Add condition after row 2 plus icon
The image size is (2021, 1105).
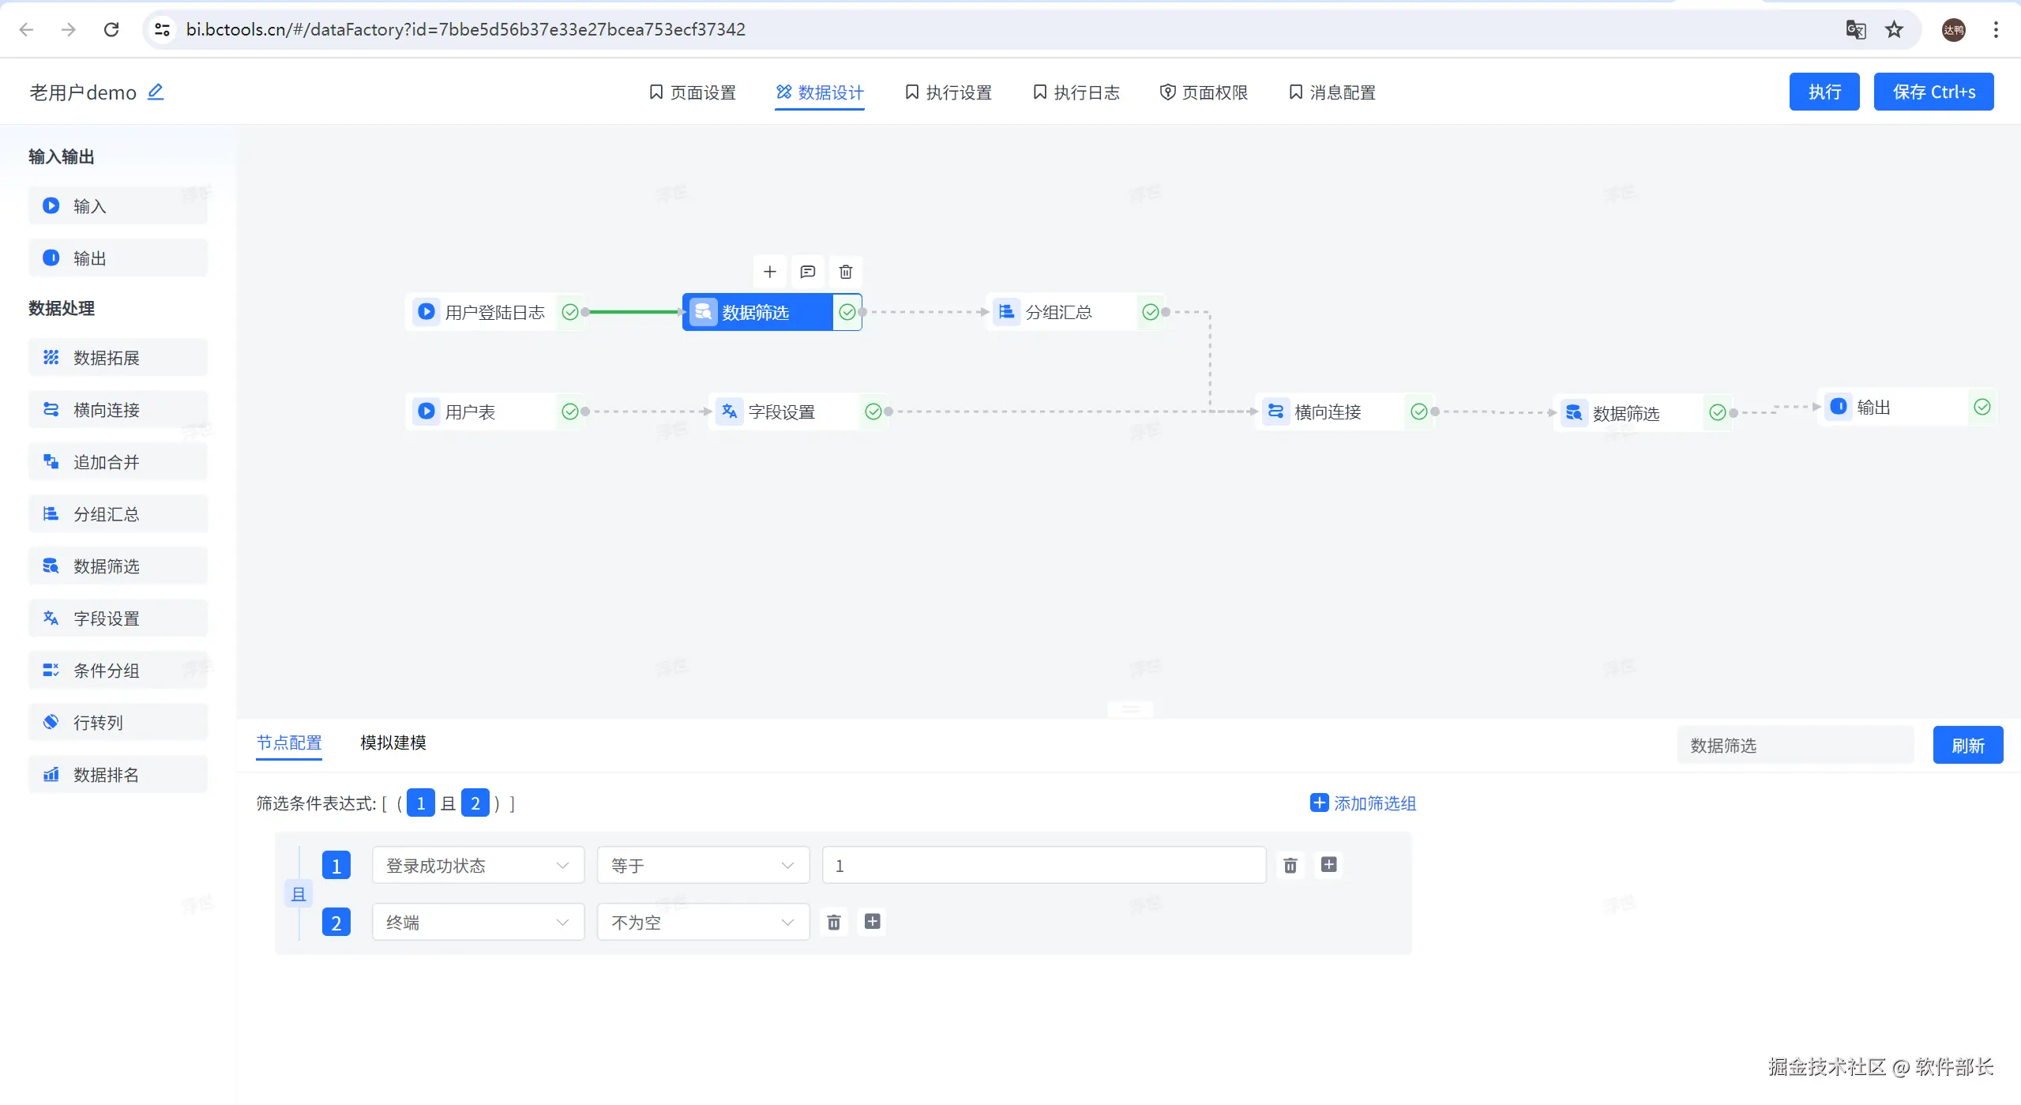coord(872,921)
